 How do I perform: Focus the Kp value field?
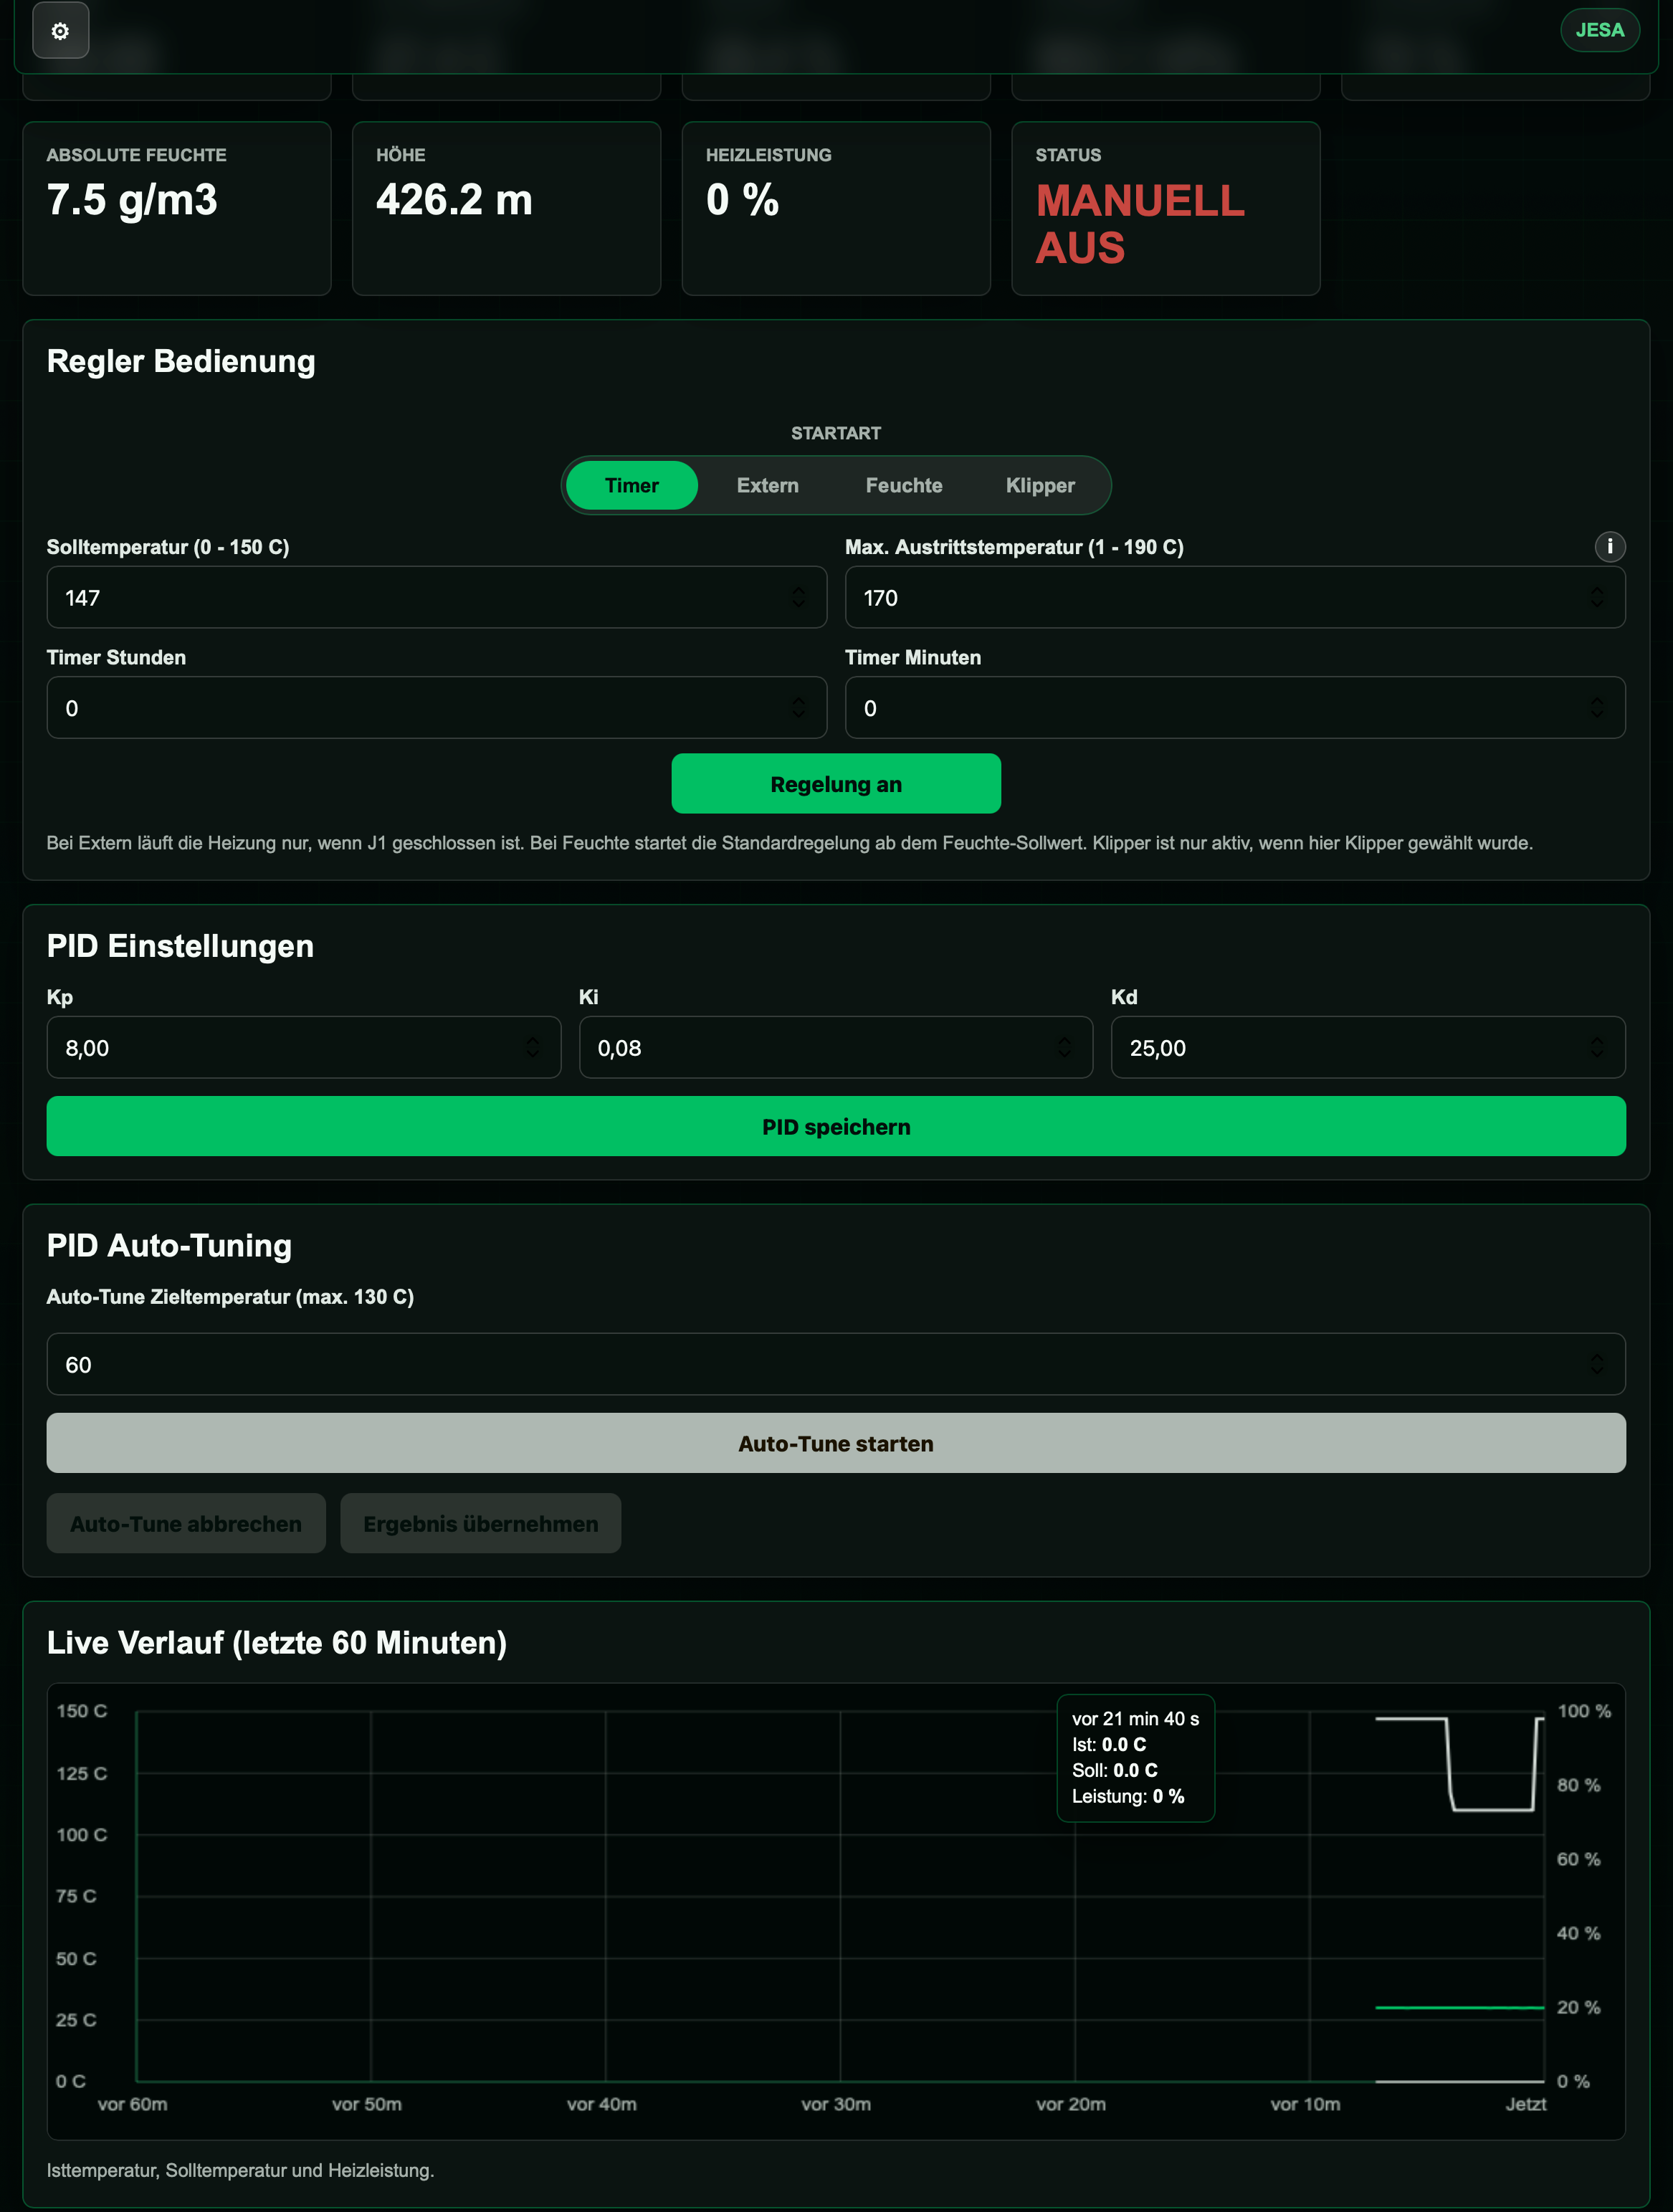coord(303,1047)
